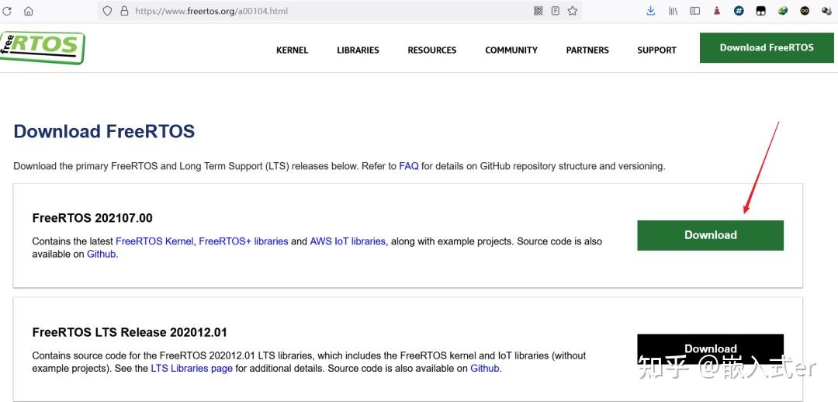Viewport: 838px width, 402px height.
Task: Expand the PARTNERS navigation menu
Action: pyautogui.click(x=587, y=50)
